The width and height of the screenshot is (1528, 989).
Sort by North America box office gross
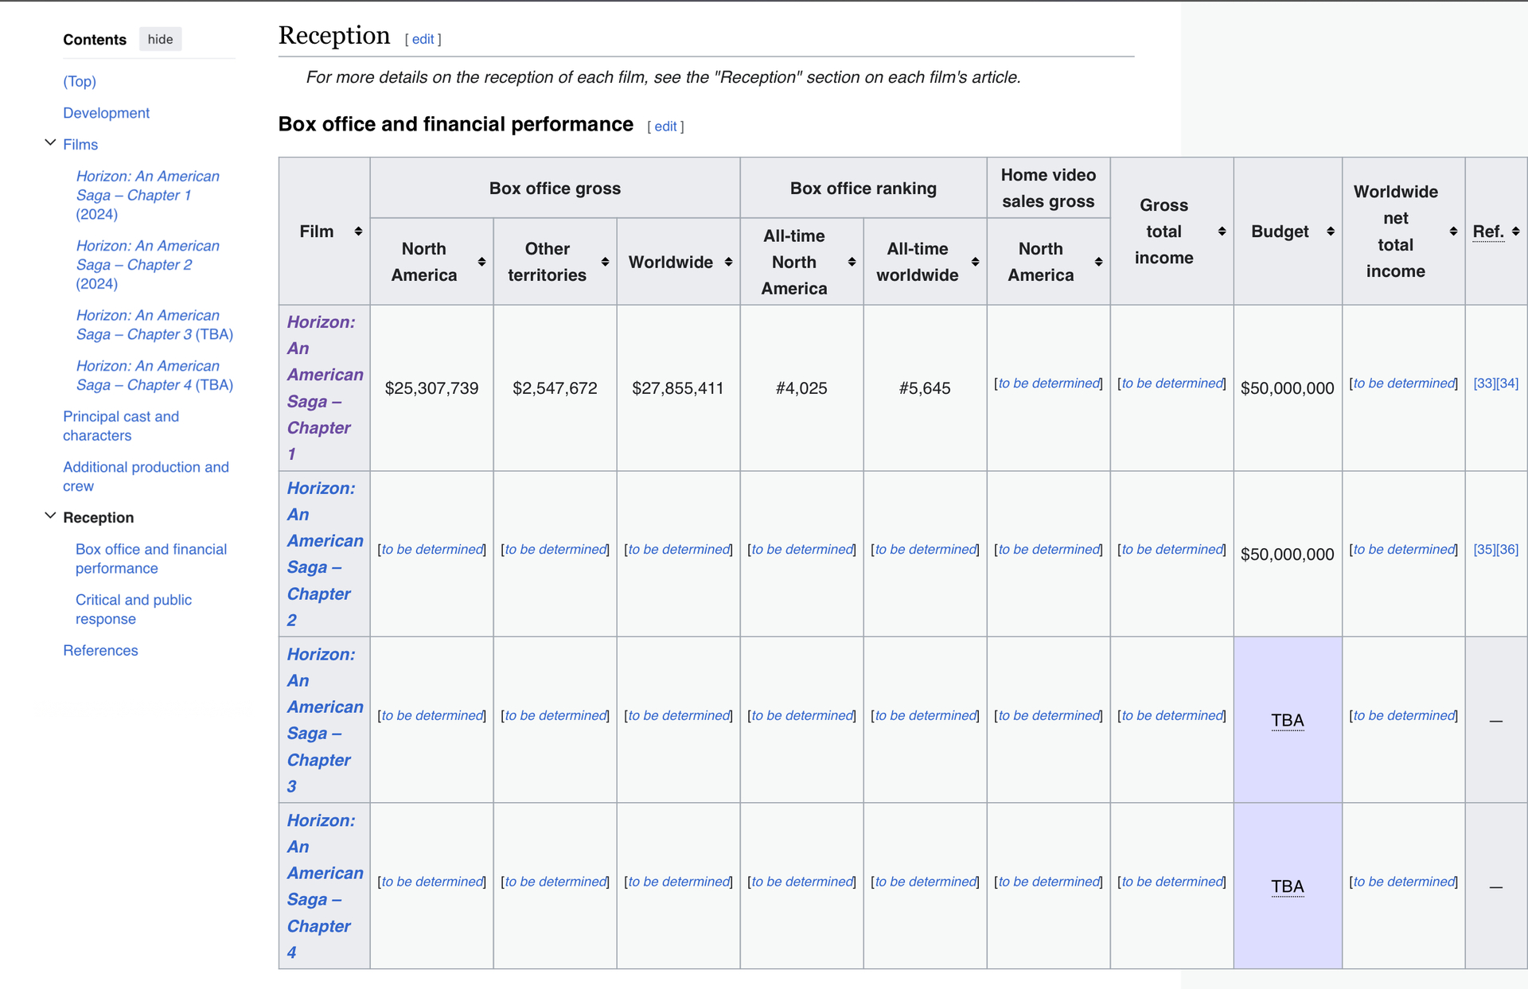tap(481, 262)
